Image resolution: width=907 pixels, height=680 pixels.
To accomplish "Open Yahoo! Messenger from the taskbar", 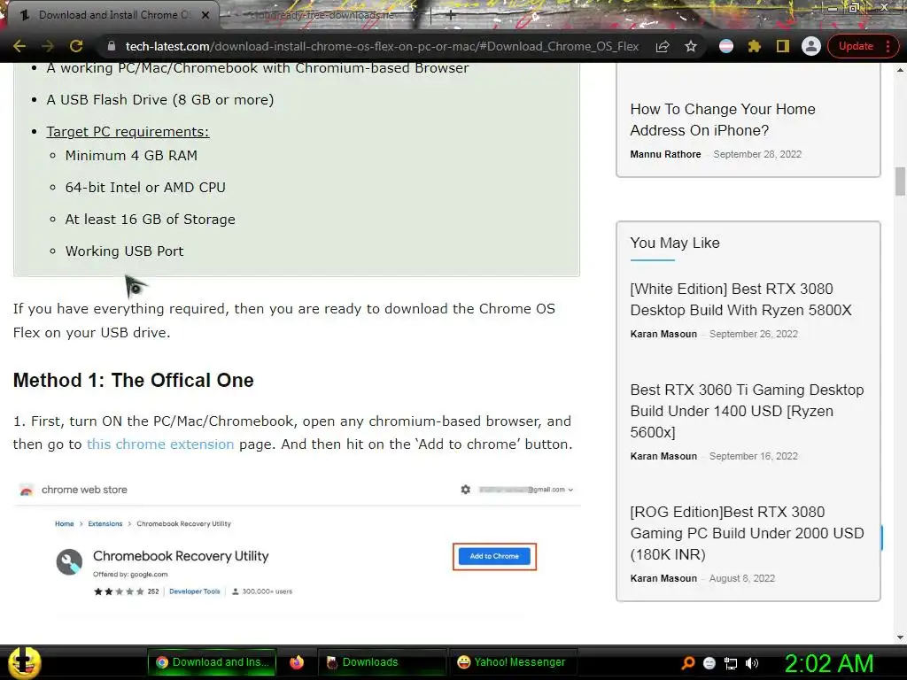I will [511, 662].
